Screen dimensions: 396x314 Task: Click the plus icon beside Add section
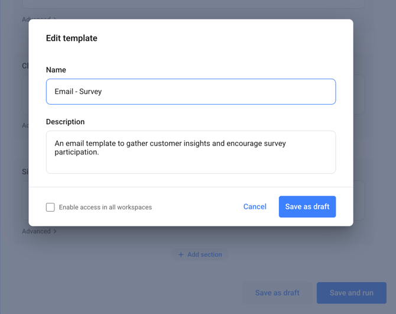coord(181,255)
